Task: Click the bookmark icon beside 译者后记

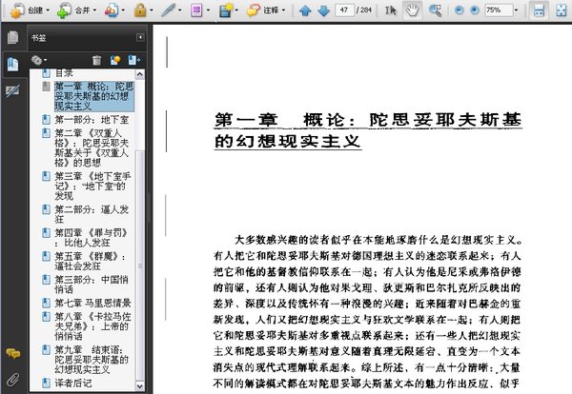Action: [x=46, y=383]
